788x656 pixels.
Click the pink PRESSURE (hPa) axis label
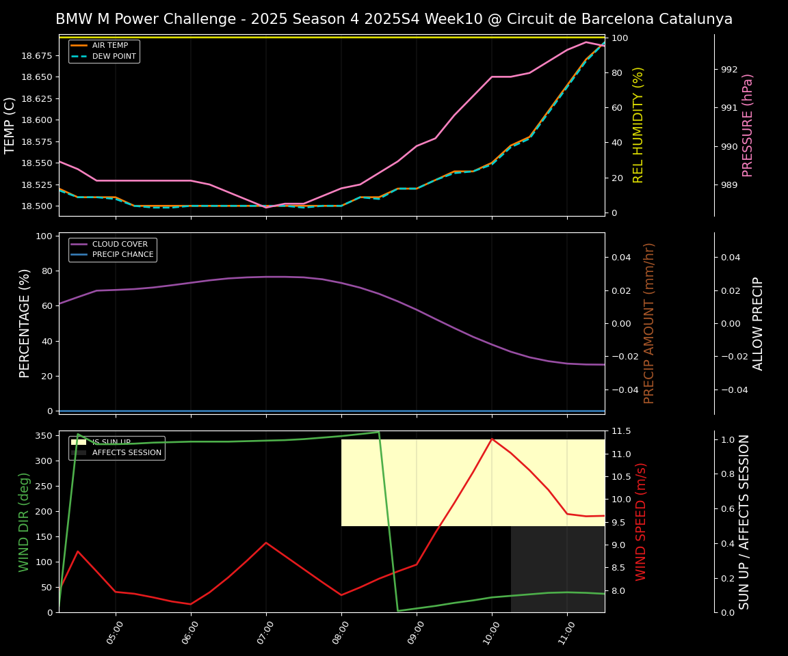click(748, 125)
